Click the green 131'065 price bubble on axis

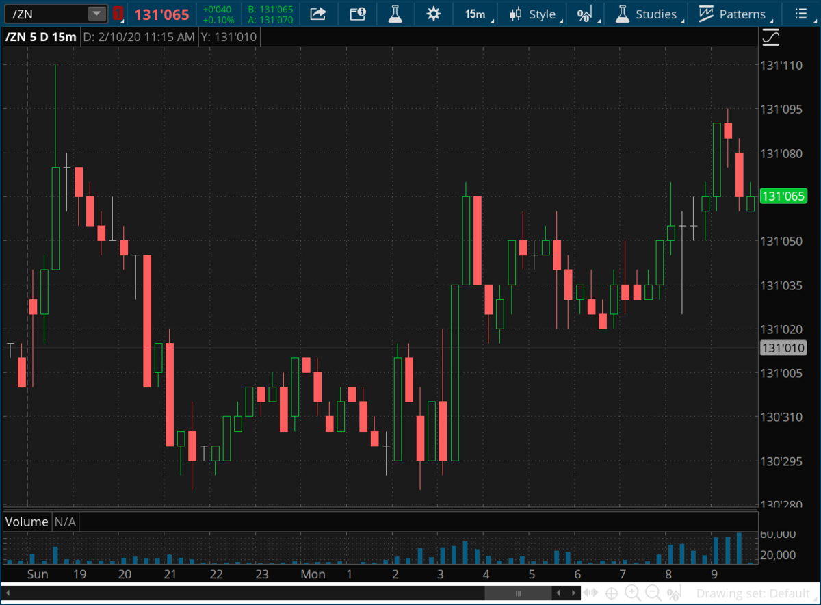click(783, 196)
